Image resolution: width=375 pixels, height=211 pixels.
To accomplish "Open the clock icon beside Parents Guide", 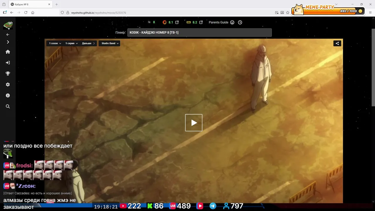I will [x=240, y=22].
